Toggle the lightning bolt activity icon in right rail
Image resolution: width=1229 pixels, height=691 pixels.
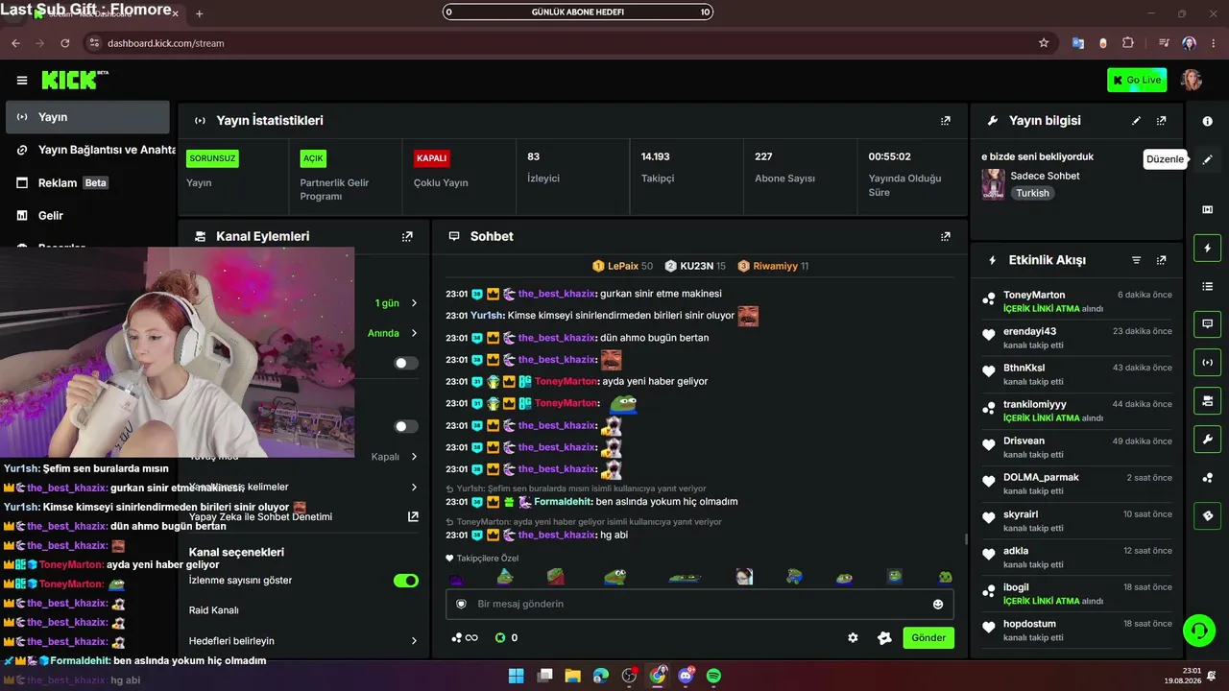tap(1208, 249)
